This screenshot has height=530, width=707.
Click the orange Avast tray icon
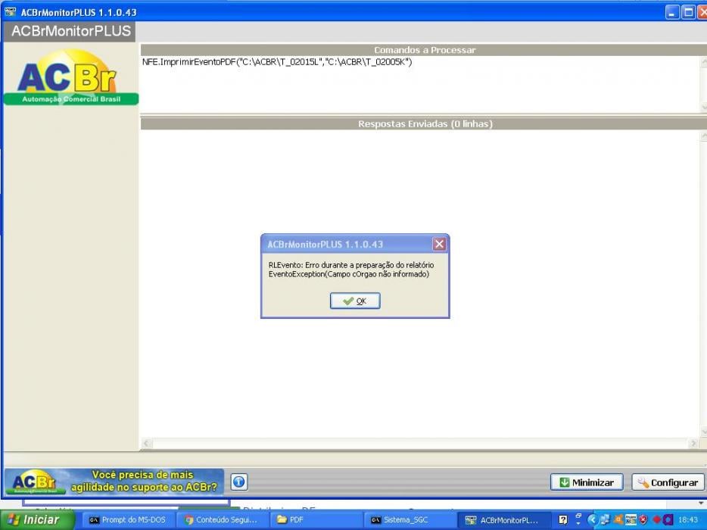click(618, 519)
